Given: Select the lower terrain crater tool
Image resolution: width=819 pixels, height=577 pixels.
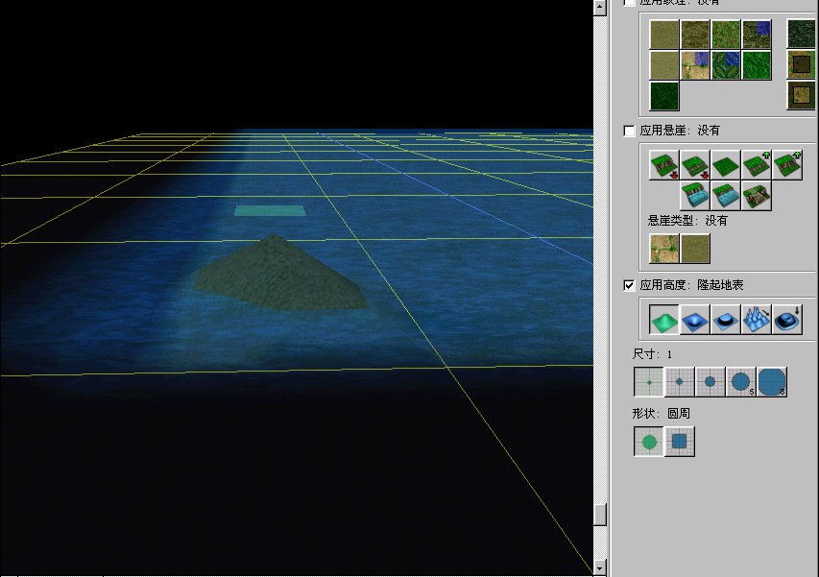Looking at the screenshot, I should point(695,319).
